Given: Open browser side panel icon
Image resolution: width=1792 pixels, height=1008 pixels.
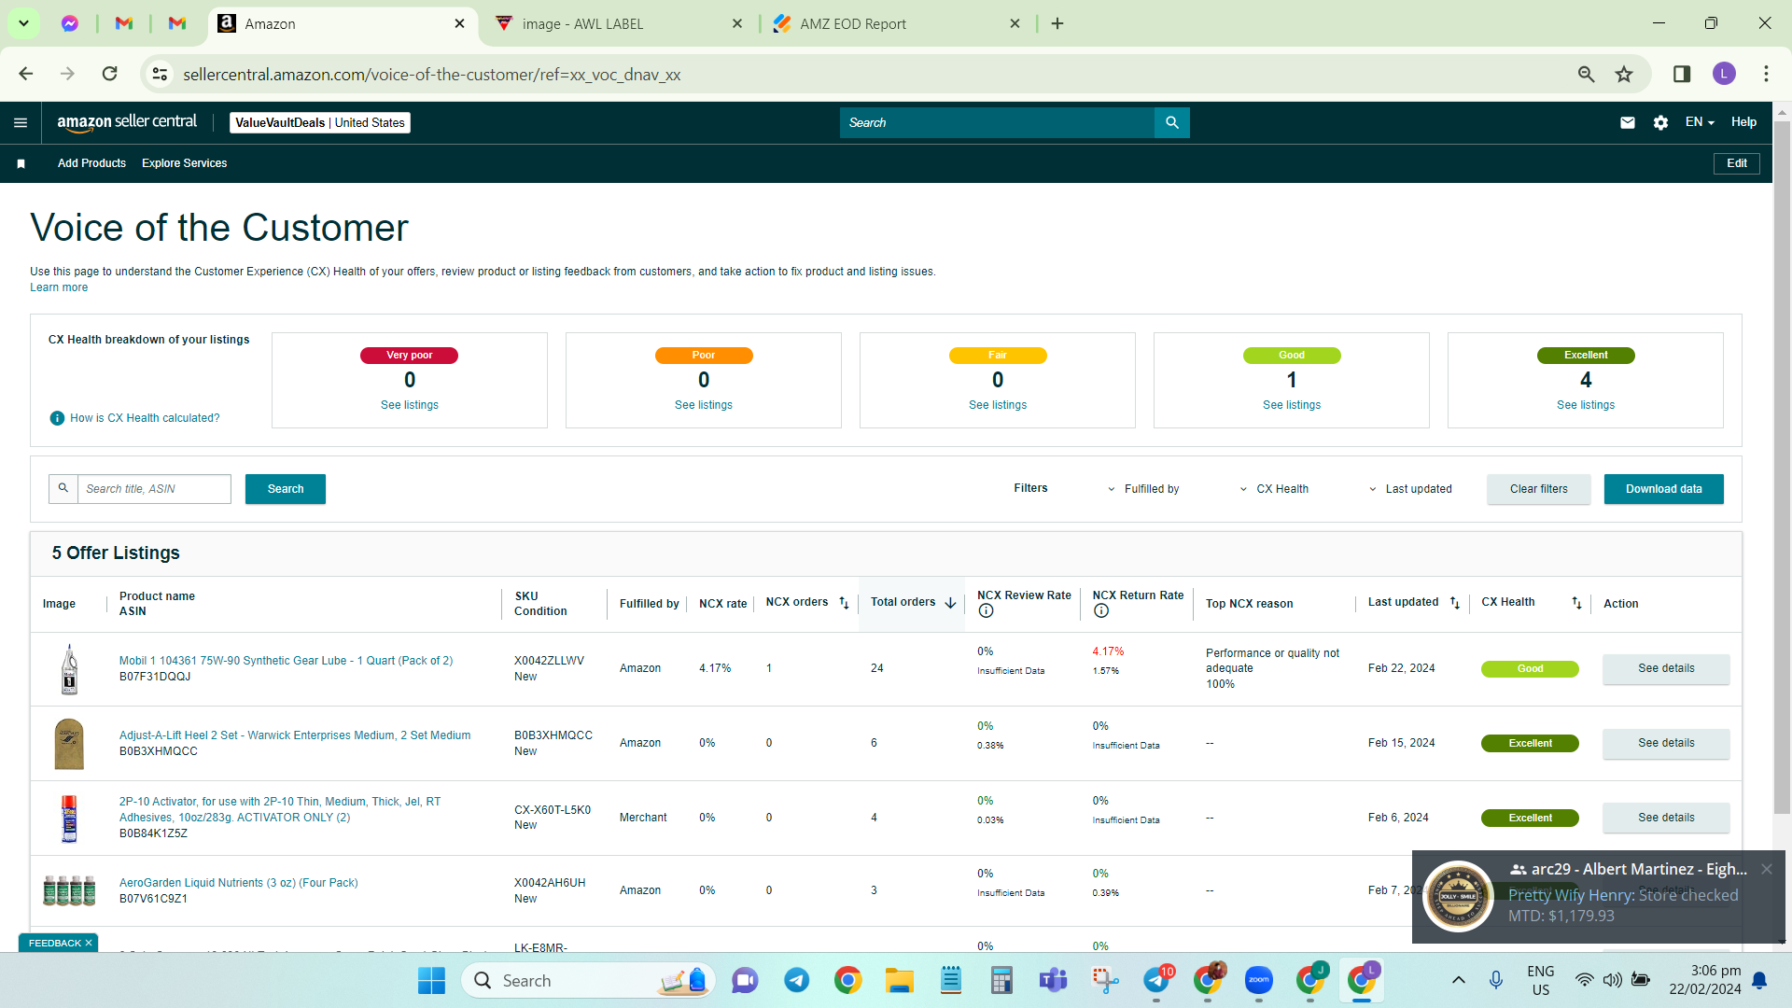Looking at the screenshot, I should coord(1682,74).
